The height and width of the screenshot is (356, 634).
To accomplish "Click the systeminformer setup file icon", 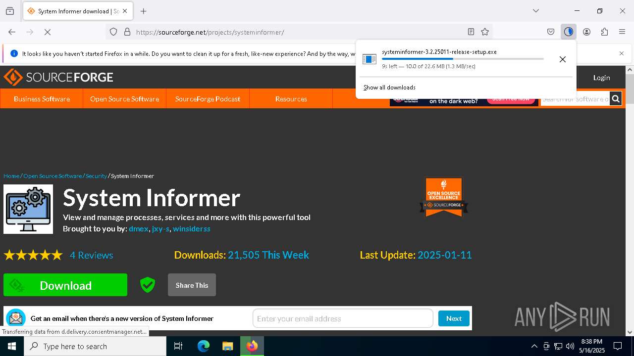I will [370, 59].
